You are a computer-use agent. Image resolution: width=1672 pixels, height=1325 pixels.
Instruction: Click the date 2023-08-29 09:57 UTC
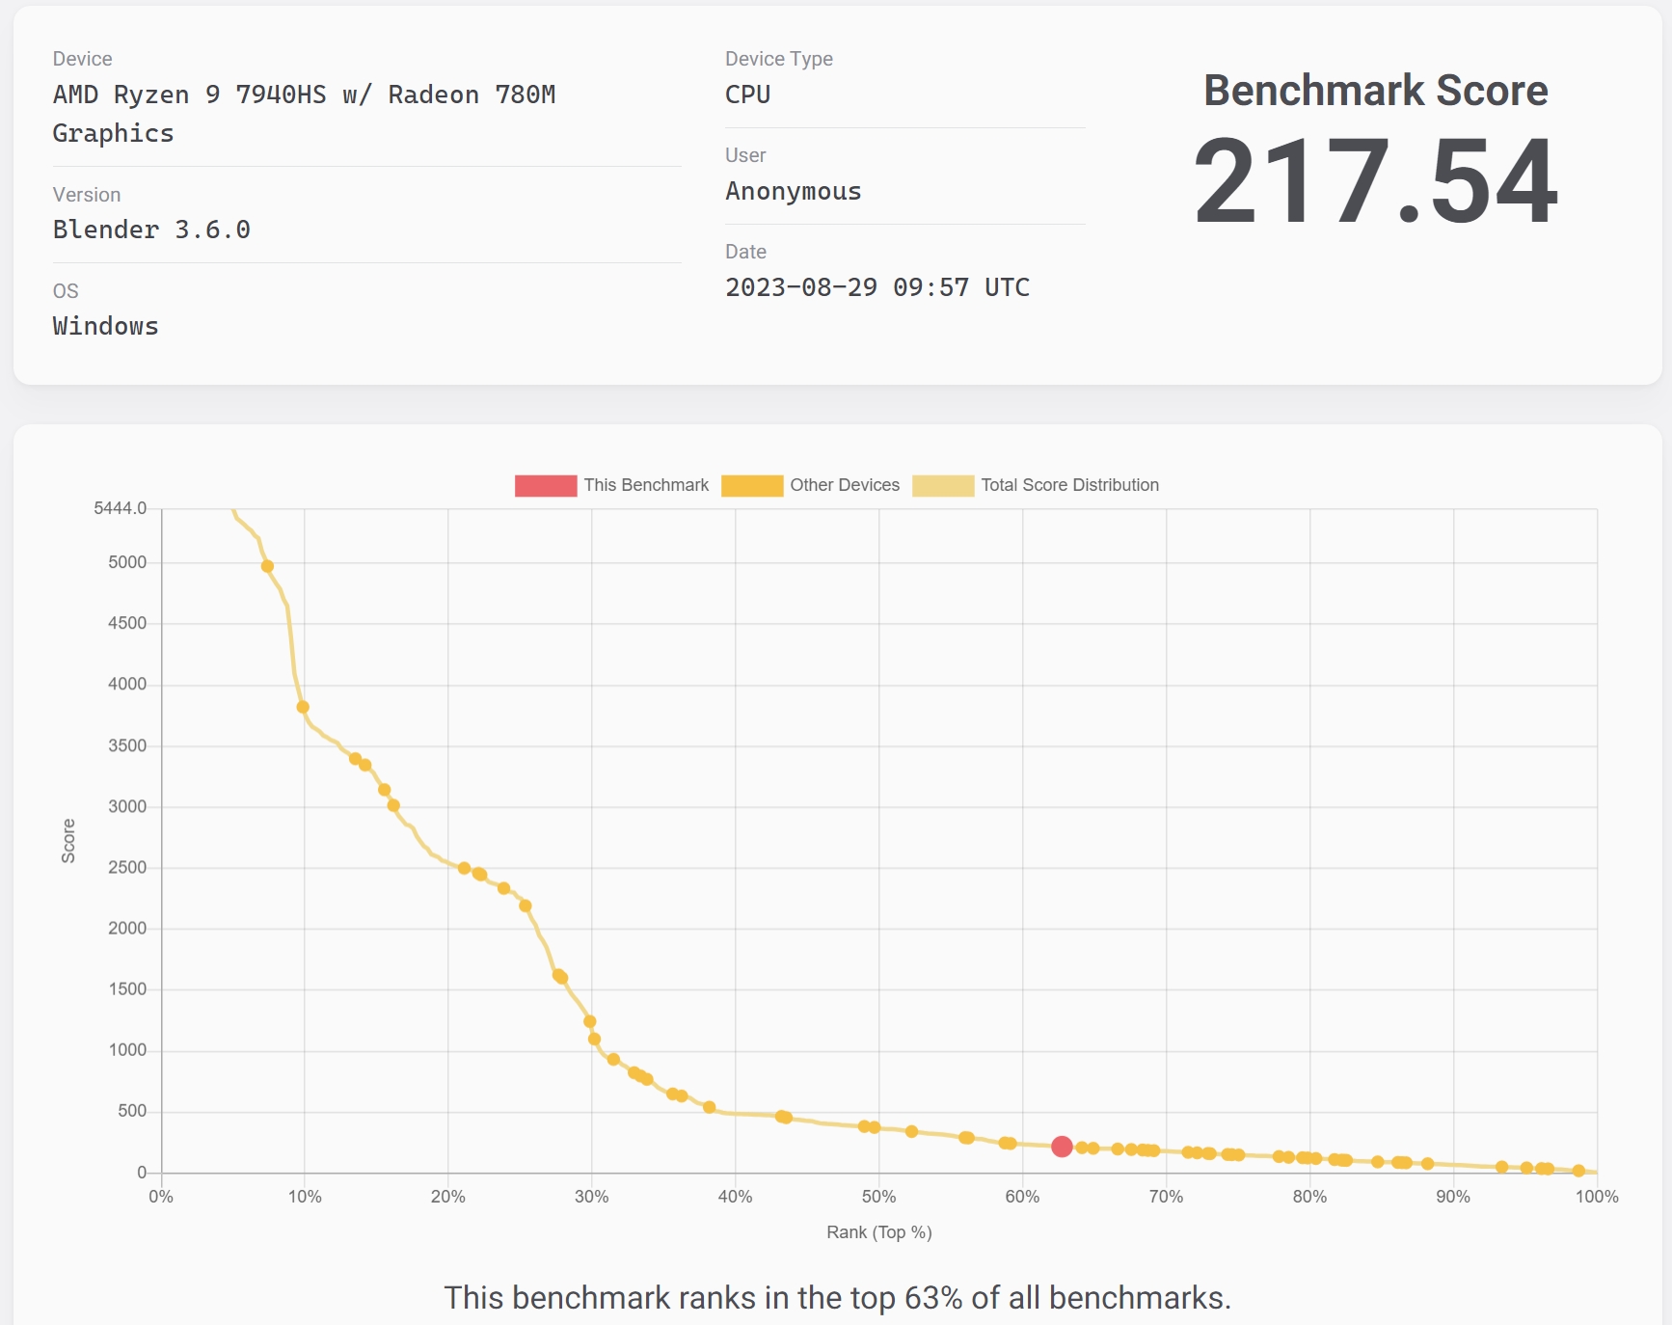[877, 287]
